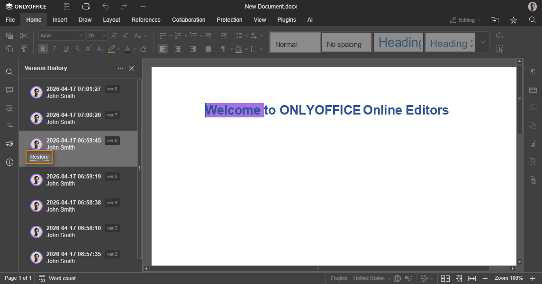Open the Editing mode dropdown
This screenshot has width=542, height=284.
[465, 20]
